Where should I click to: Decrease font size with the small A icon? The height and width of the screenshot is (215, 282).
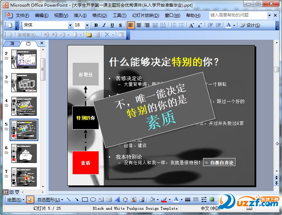click(200, 25)
